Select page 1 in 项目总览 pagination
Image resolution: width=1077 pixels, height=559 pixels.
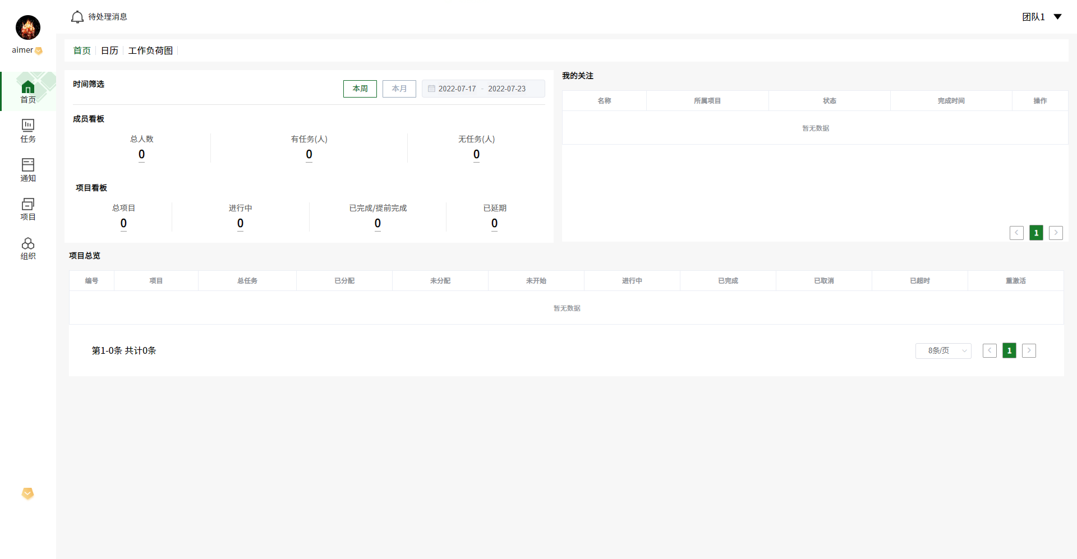coord(1009,350)
